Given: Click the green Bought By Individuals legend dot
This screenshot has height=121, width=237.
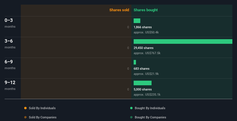Looking at the screenshot, I should (131, 108).
